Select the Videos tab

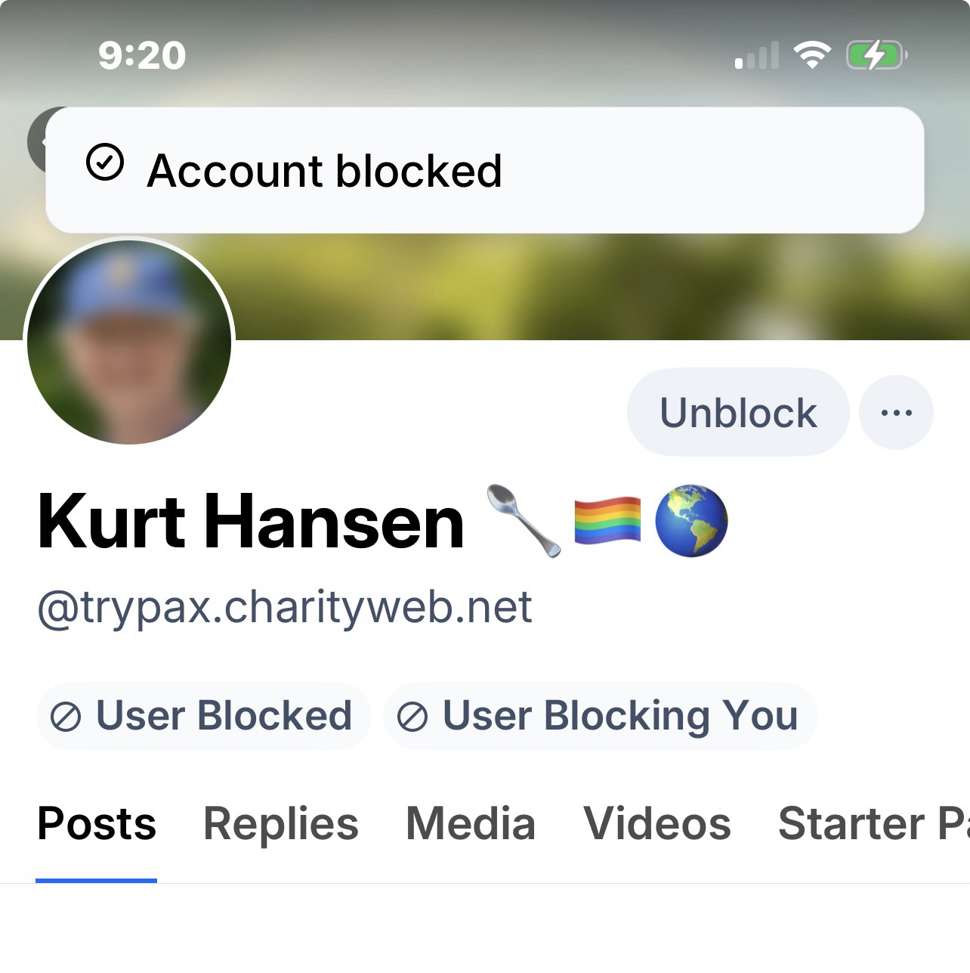click(x=657, y=824)
